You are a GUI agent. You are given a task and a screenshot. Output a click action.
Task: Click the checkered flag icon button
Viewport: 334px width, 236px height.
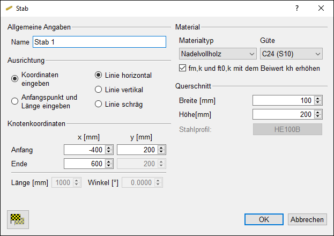click(19, 219)
